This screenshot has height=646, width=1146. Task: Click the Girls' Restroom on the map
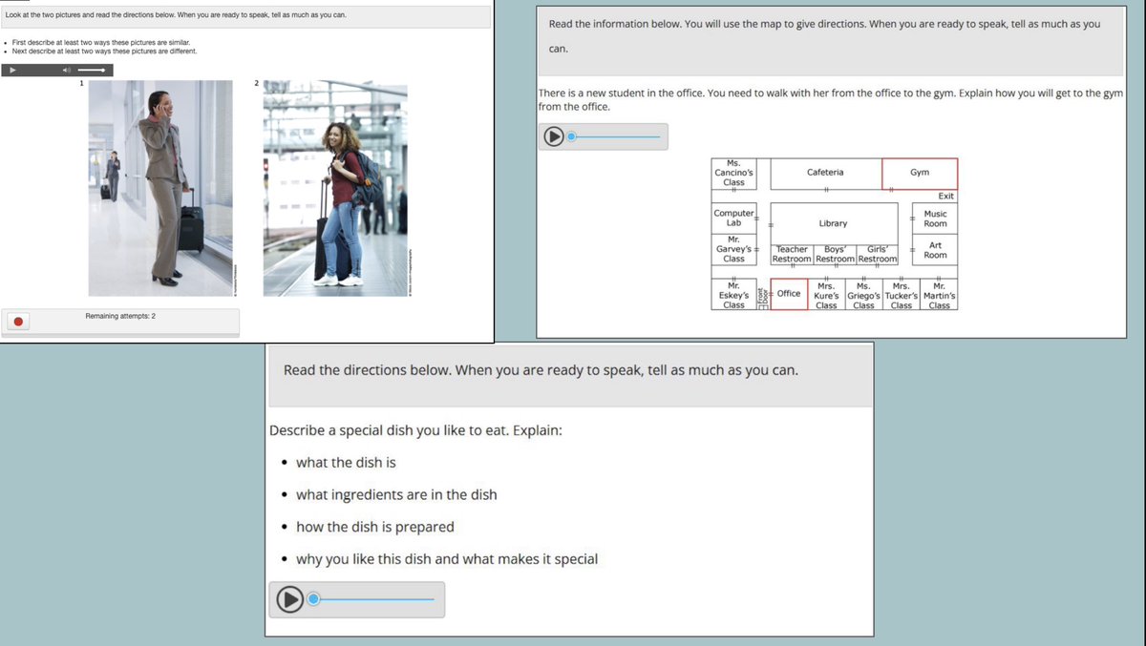click(x=878, y=254)
